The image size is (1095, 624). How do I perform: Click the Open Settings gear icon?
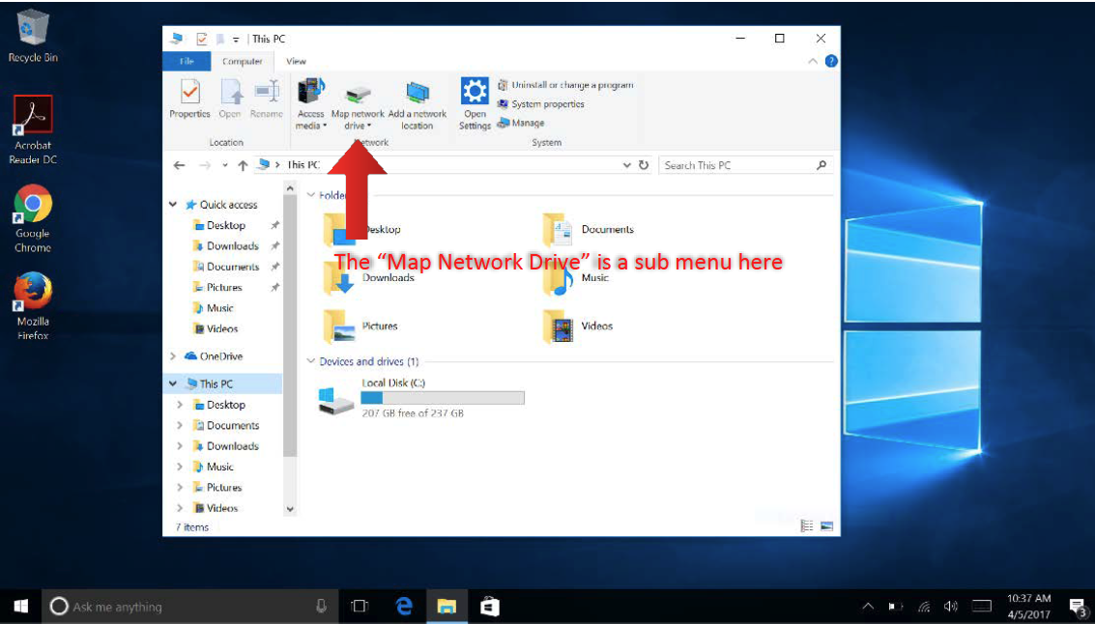pos(475,104)
